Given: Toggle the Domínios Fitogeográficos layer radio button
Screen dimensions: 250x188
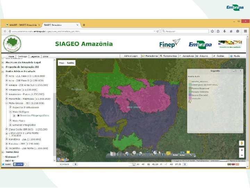Looking at the screenshot, I should click(18, 116).
